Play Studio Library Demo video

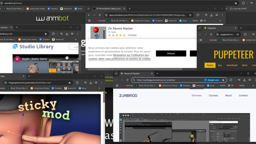click(x=46, y=64)
